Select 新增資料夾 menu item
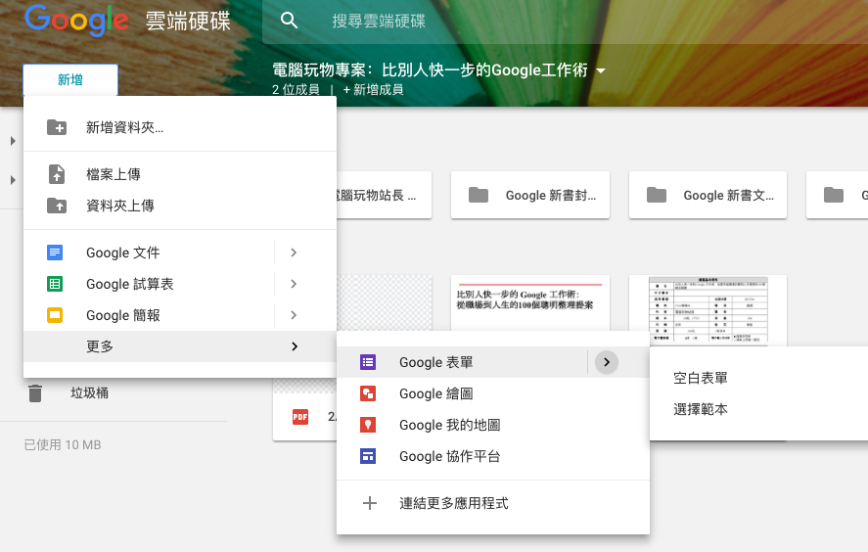 180,127
